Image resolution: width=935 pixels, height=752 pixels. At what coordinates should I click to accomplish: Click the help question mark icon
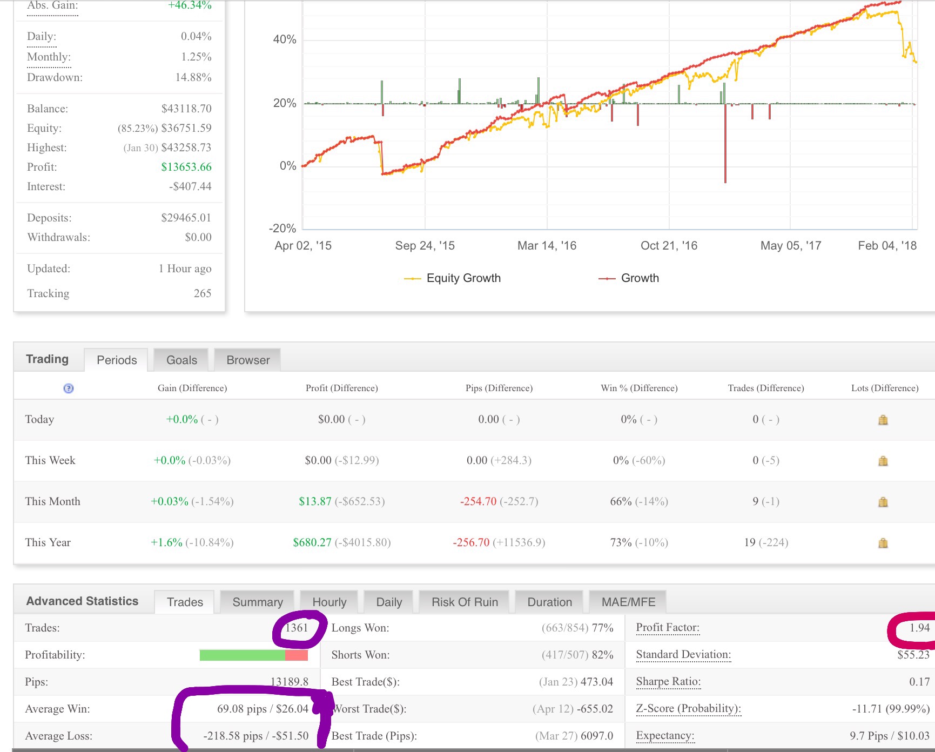69,388
